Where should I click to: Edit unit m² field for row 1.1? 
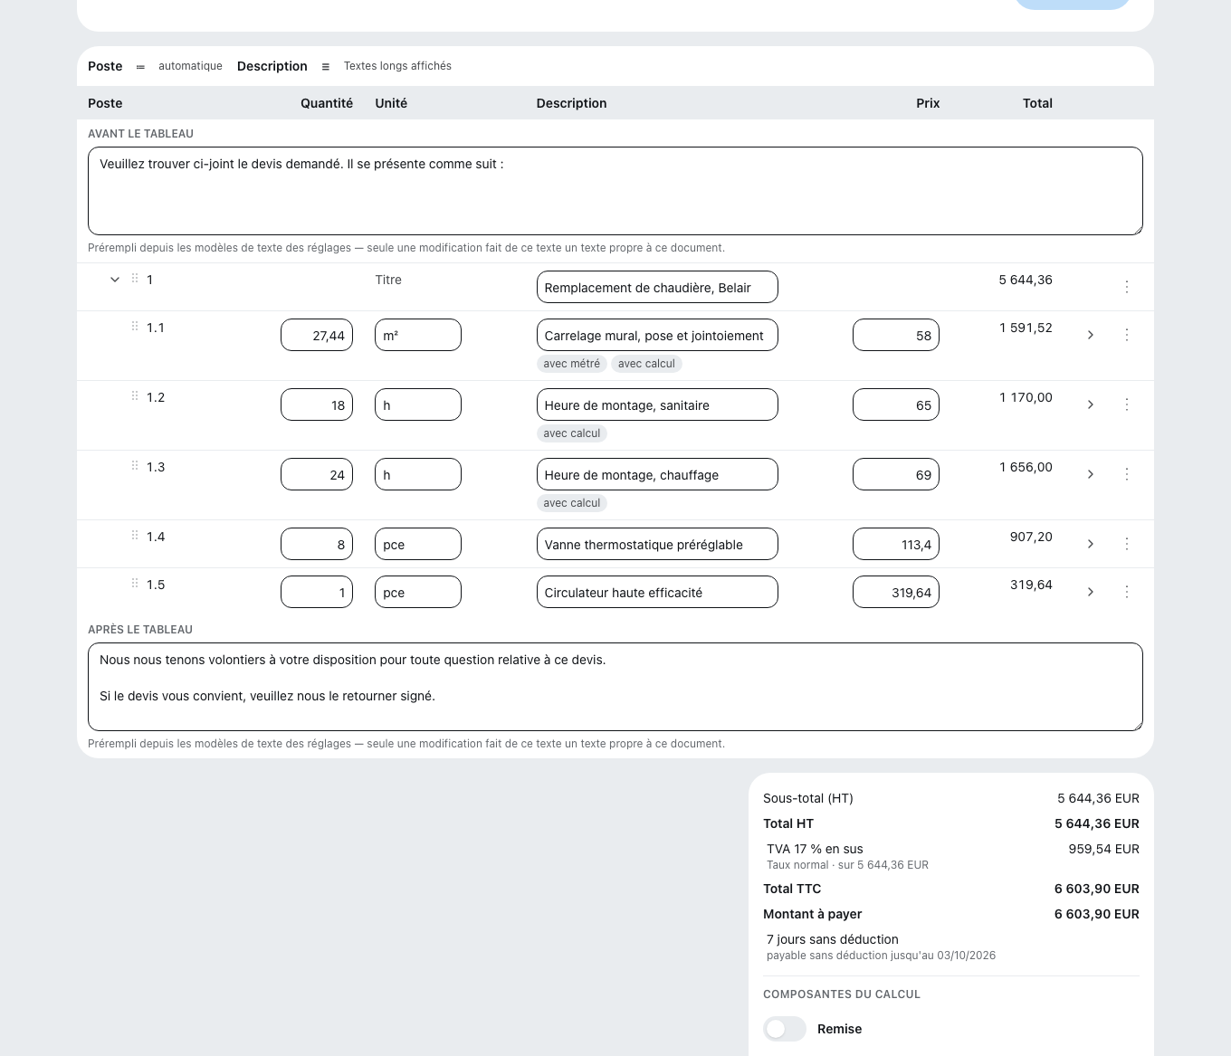pyautogui.click(x=418, y=335)
